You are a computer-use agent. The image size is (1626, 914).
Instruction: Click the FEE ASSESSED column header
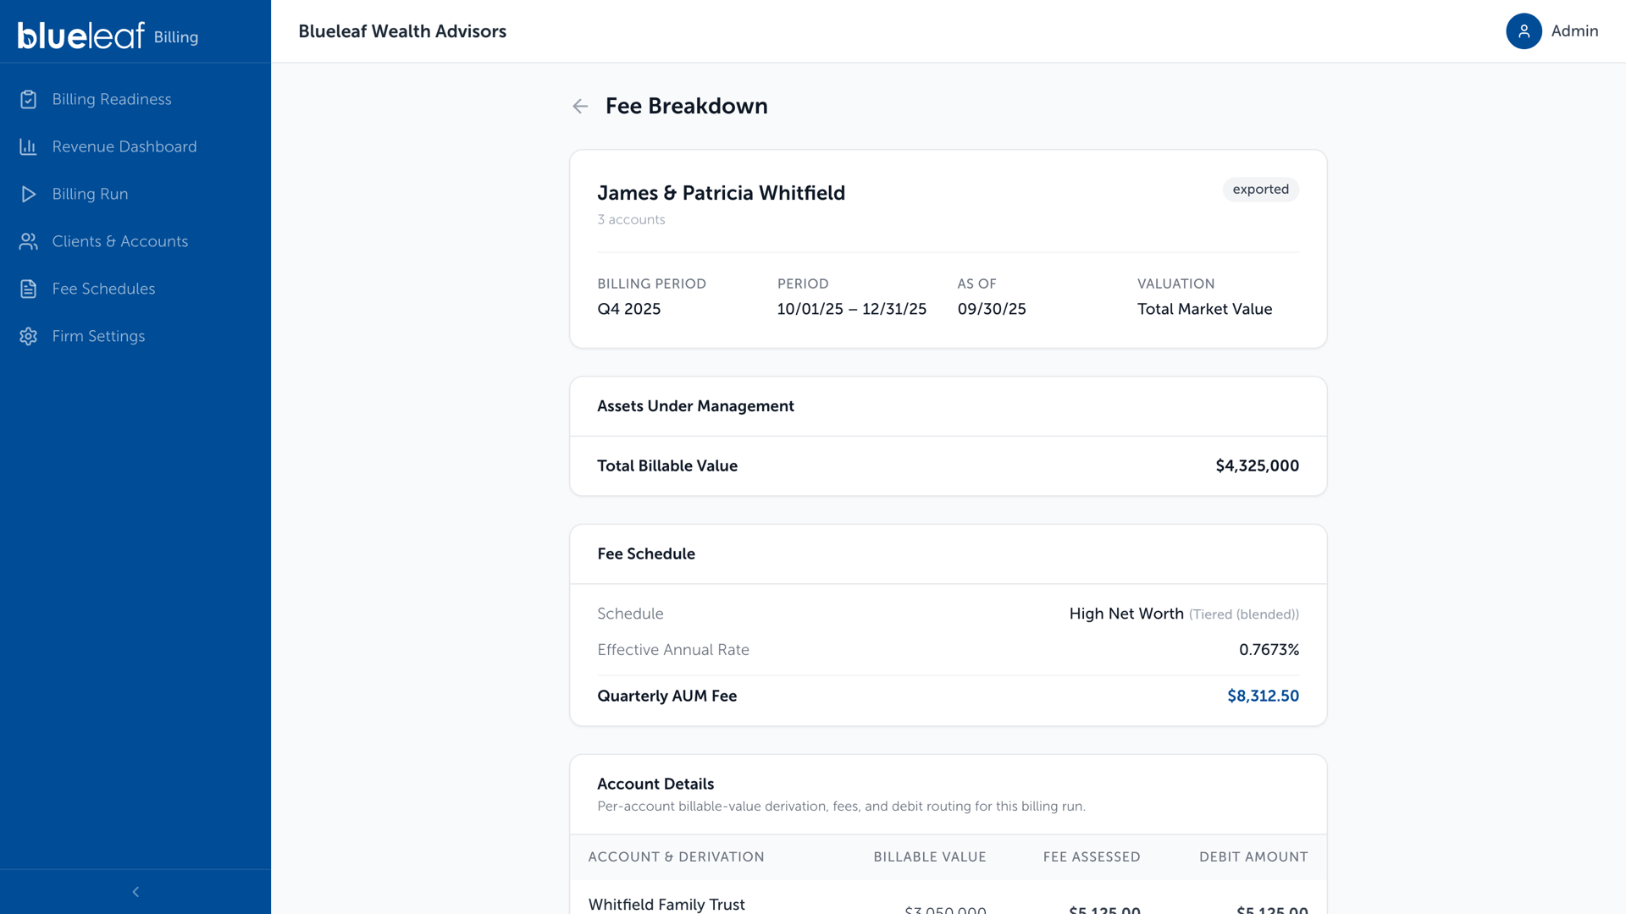[x=1091, y=856]
